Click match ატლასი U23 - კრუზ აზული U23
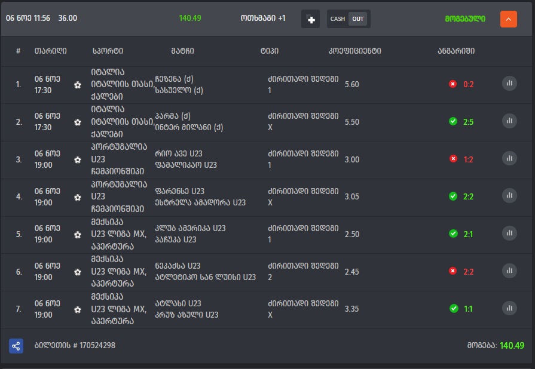 coord(187,309)
